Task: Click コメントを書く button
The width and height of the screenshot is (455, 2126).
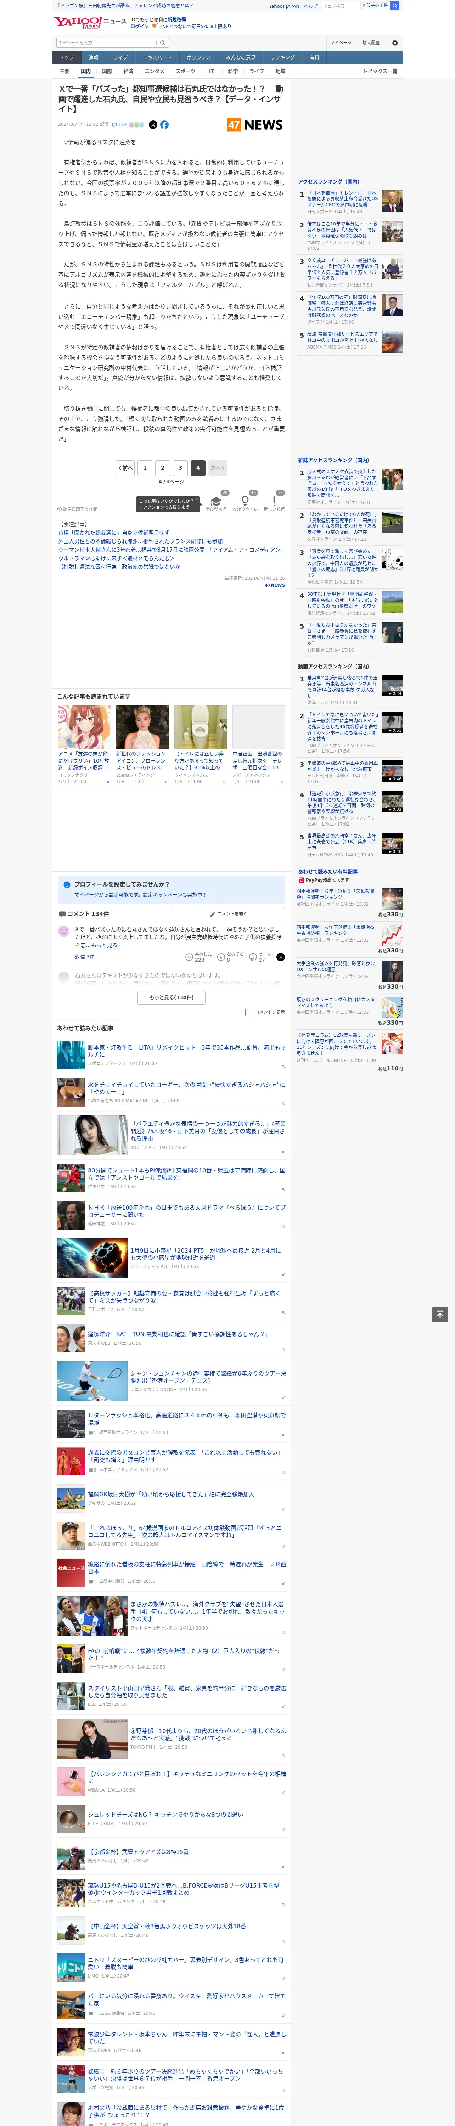Action: [228, 915]
